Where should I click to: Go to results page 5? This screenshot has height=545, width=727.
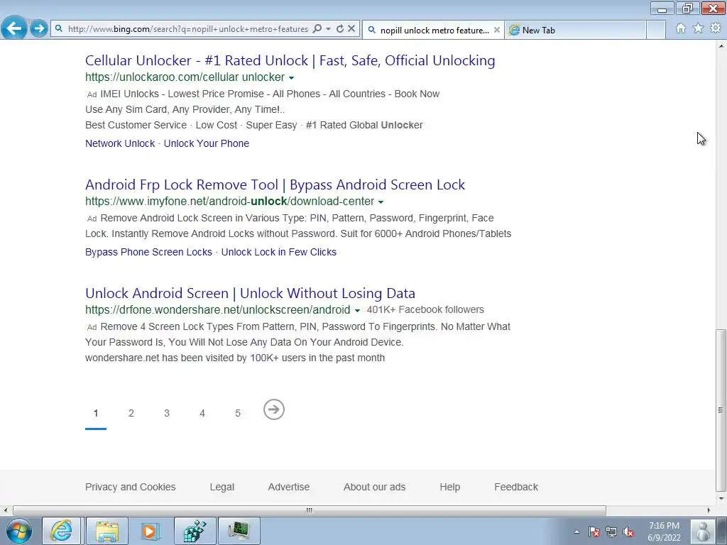click(x=238, y=413)
